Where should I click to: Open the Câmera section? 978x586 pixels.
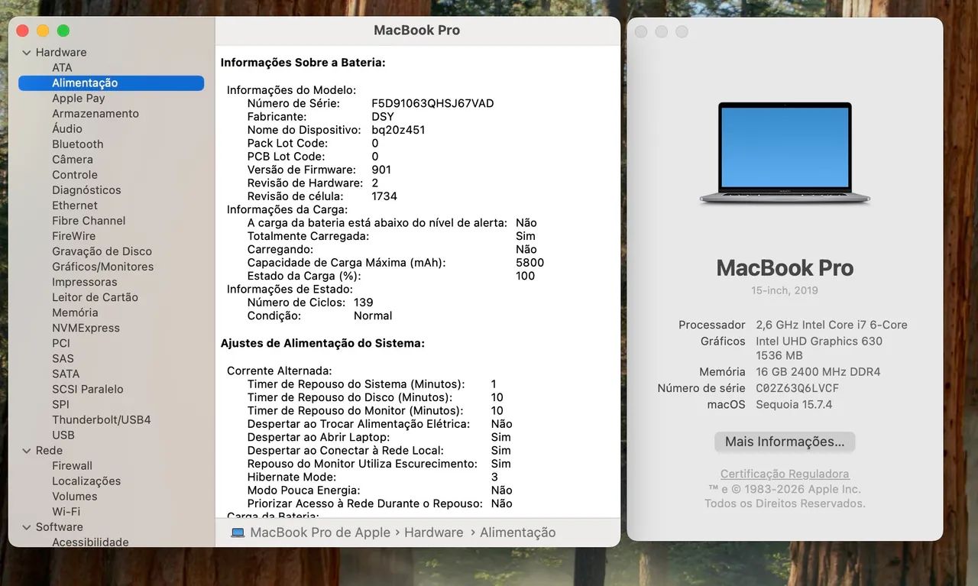[73, 159]
